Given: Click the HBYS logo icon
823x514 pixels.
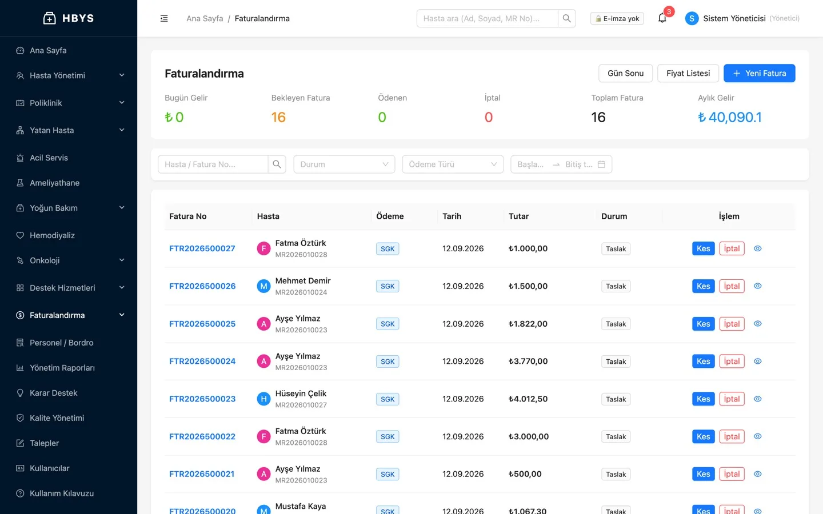Looking at the screenshot, I should pyautogui.click(x=50, y=18).
